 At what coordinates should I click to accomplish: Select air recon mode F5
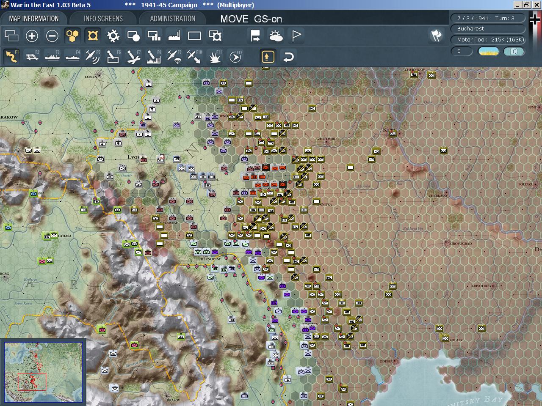click(93, 57)
